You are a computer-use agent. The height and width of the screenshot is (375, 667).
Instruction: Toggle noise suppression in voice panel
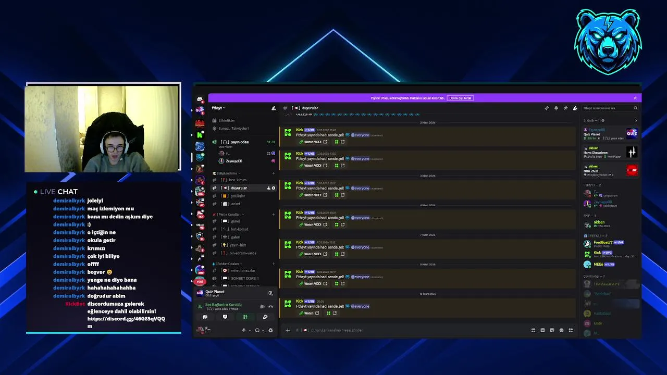coord(262,306)
